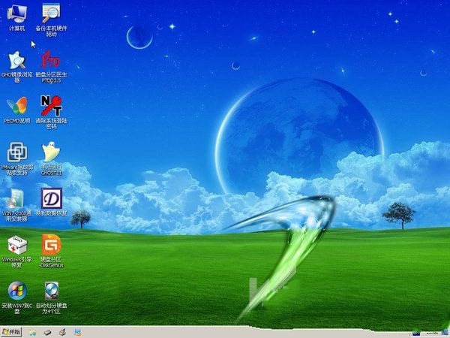
Task: Click the file explorer quick launch icon
Action: [33, 333]
